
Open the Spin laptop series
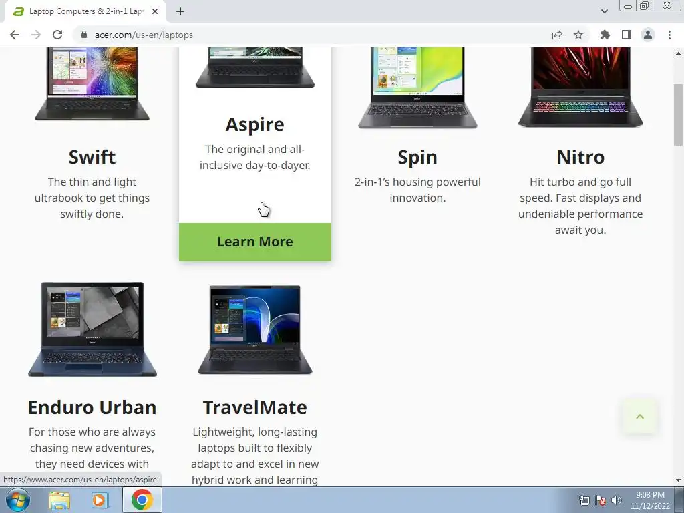pos(417,157)
